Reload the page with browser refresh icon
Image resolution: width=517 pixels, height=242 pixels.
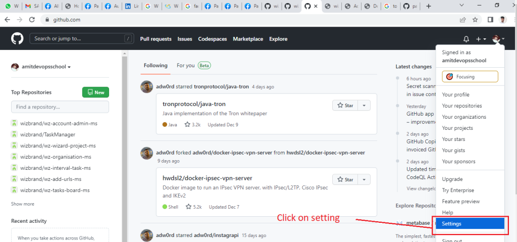[x=32, y=20]
